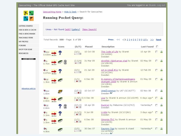Click the size bar under (2/2.5) rating
Viewport: 181px width, 136px height.
[78, 93]
